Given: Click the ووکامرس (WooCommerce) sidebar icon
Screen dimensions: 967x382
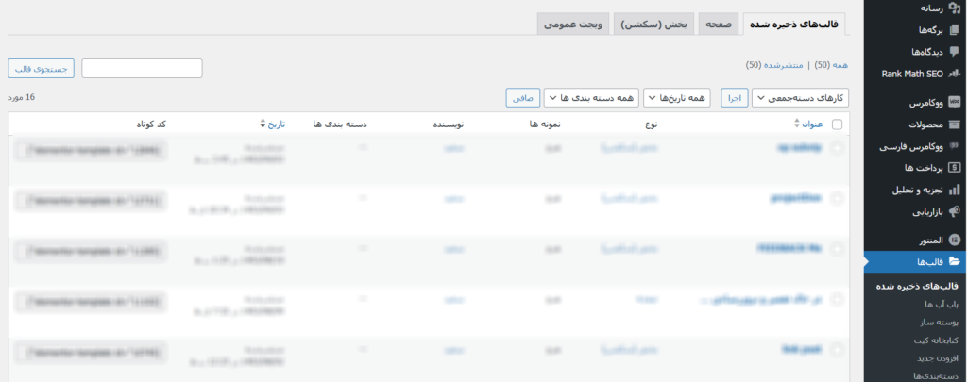Looking at the screenshot, I should click(954, 102).
